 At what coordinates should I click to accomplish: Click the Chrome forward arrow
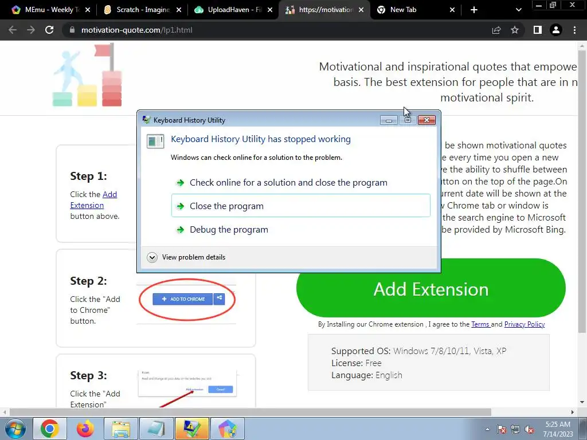31,30
